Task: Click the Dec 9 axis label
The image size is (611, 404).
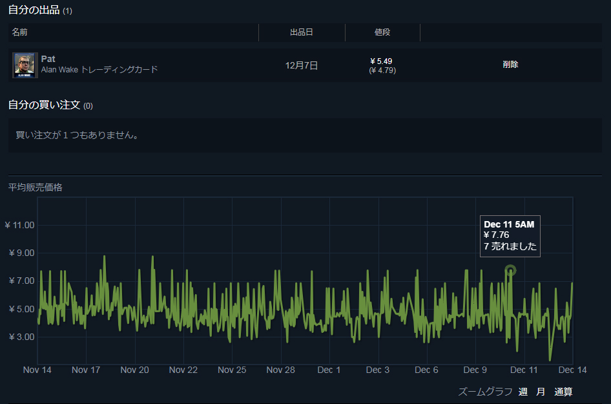Action: point(475,370)
